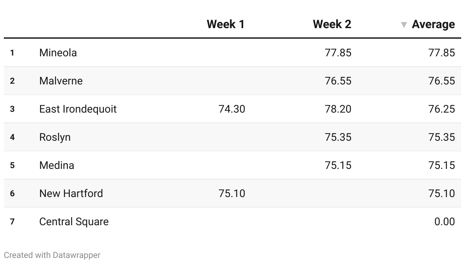465x264 pixels.
Task: Select the Mineola row name
Action: click(58, 52)
